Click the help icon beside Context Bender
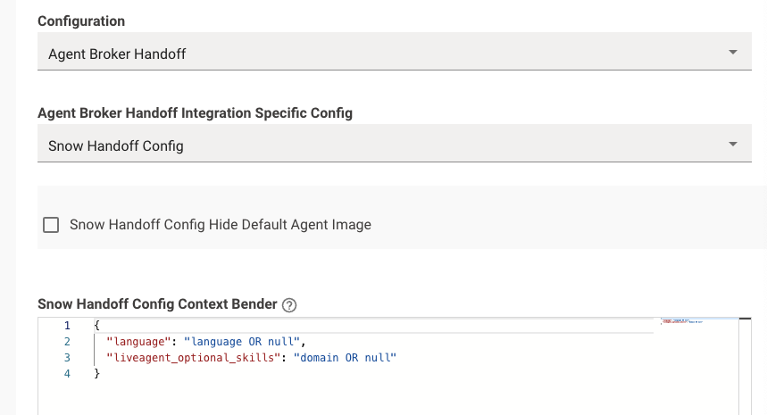The height and width of the screenshot is (415, 767). [x=289, y=304]
